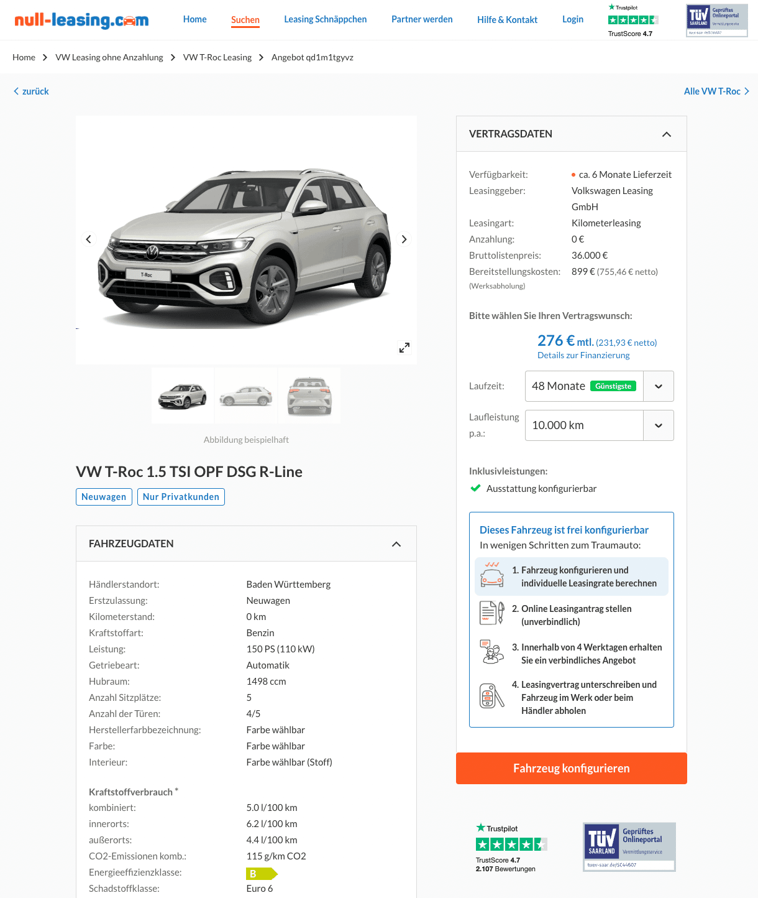Open the Laufleistung 10.000 km dropdown

(600, 425)
